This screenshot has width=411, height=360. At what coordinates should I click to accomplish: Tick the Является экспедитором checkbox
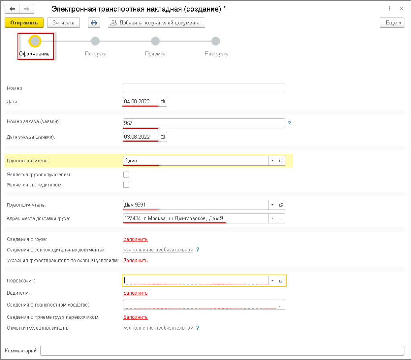click(x=126, y=185)
